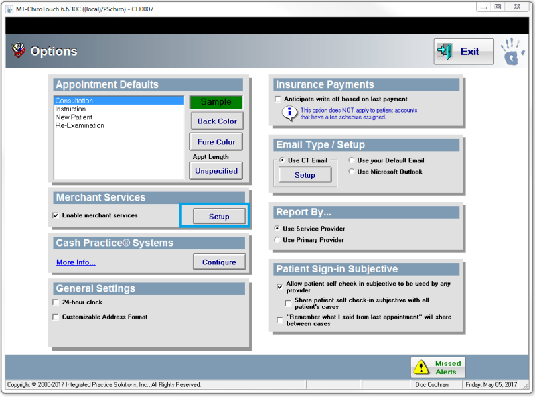535x397 pixels.
Task: Click the Cash Practice Configure button
Action: click(219, 262)
